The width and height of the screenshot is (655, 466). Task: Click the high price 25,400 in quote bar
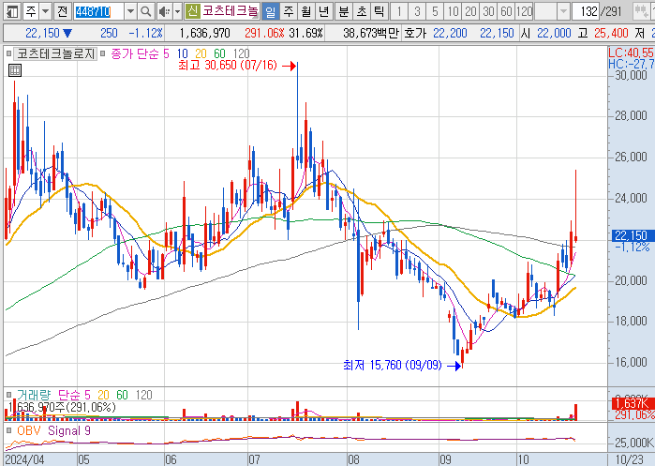611,33
